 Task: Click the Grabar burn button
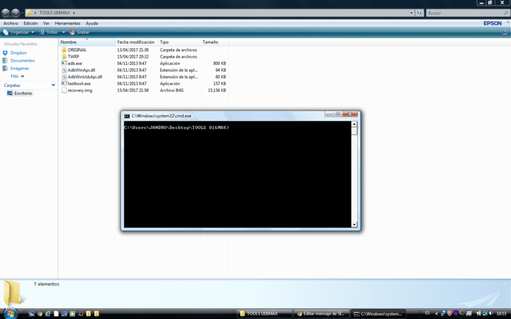(79, 32)
